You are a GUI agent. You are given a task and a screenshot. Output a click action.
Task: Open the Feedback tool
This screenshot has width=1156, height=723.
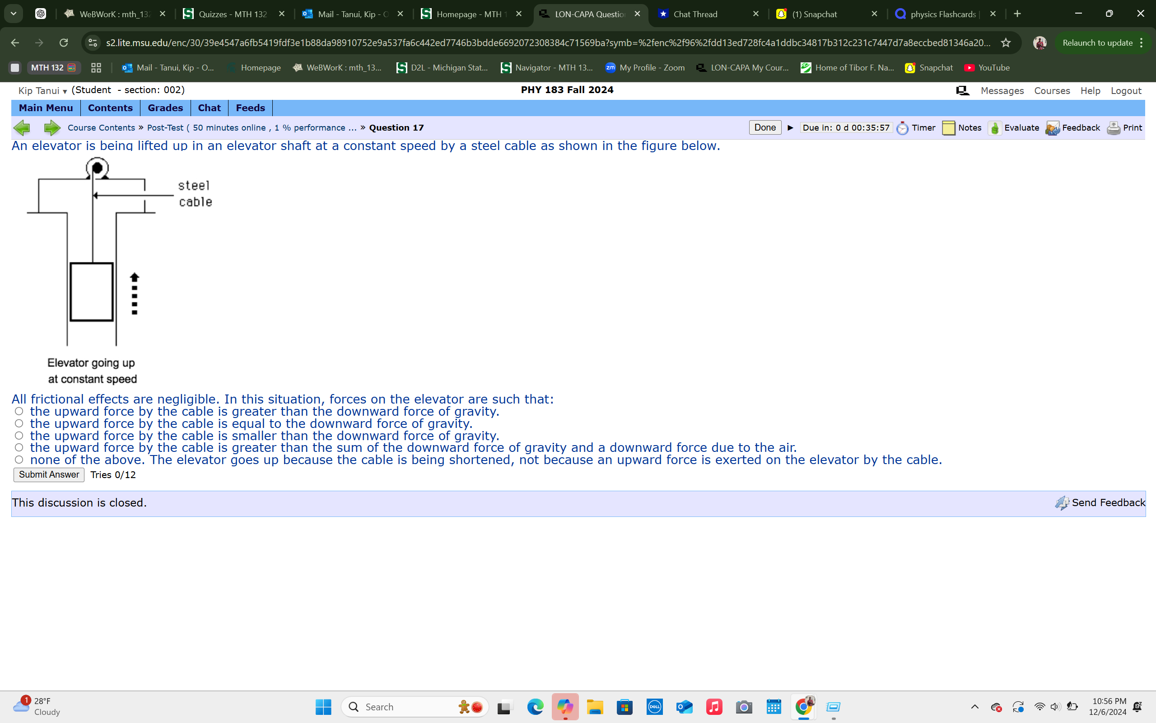click(1053, 128)
